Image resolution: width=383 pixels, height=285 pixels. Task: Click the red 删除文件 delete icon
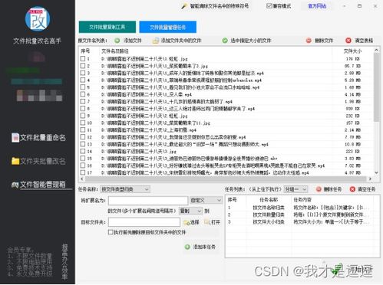pos(309,41)
